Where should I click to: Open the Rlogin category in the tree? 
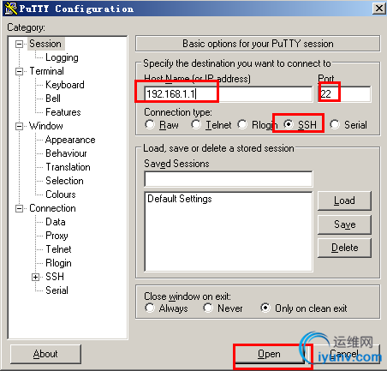pos(58,263)
